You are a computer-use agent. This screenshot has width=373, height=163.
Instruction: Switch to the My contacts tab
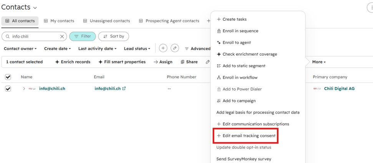coord(59,21)
